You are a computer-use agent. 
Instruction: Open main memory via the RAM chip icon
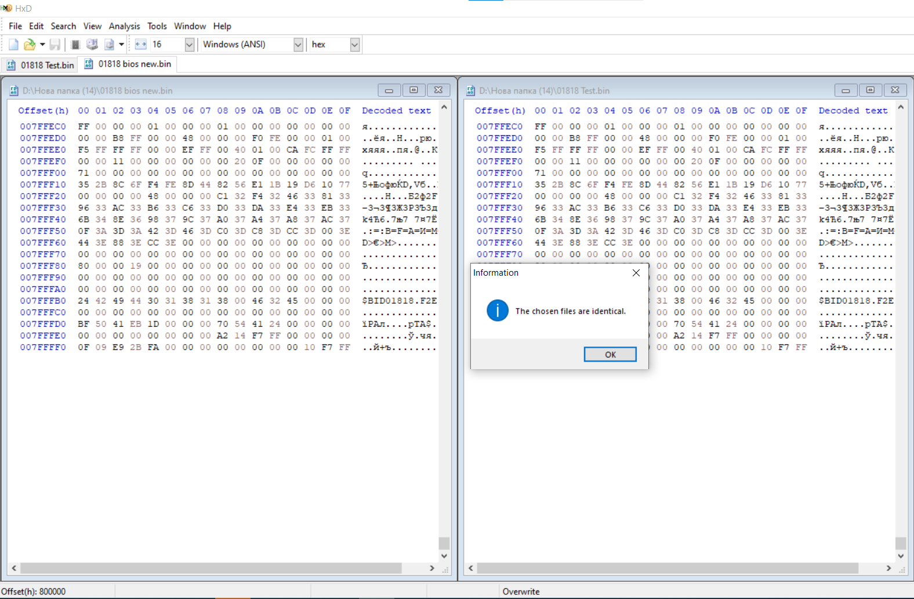pyautogui.click(x=75, y=45)
